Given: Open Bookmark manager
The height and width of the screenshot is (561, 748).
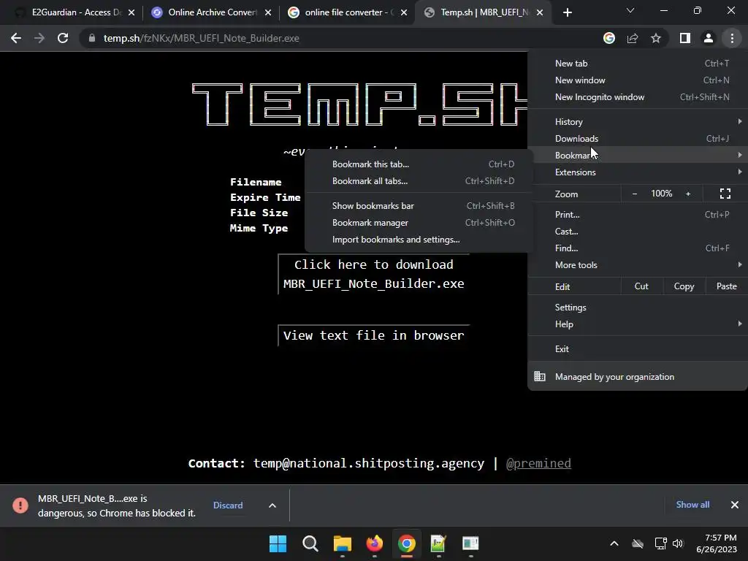Looking at the screenshot, I should (x=419, y=223).
